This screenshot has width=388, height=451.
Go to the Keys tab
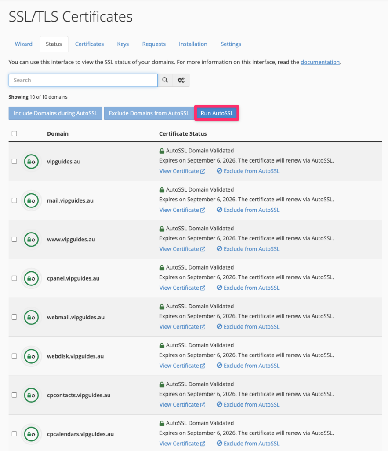[x=123, y=44]
